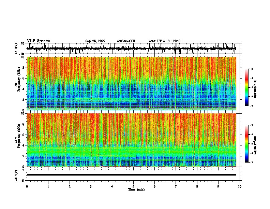This screenshot has width=270, height=209.
Task: Click inside the ch.1 spectrogram panel
Action: (x=131, y=83)
